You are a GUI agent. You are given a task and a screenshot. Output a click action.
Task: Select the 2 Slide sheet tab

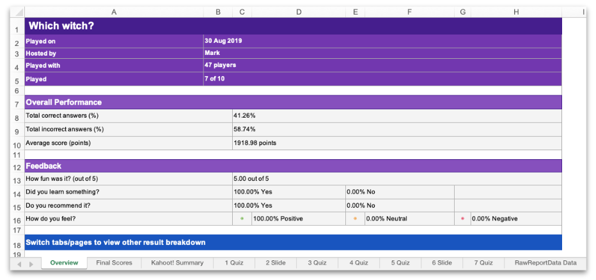tap(274, 263)
